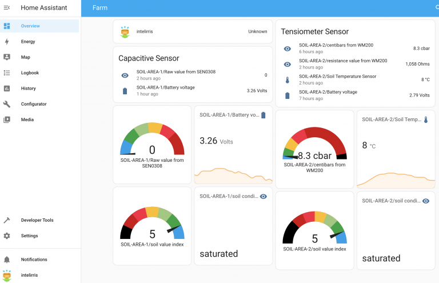Viewport: 439px width, 283px height.
Task: Click the Media sidebar icon
Action: (7, 119)
